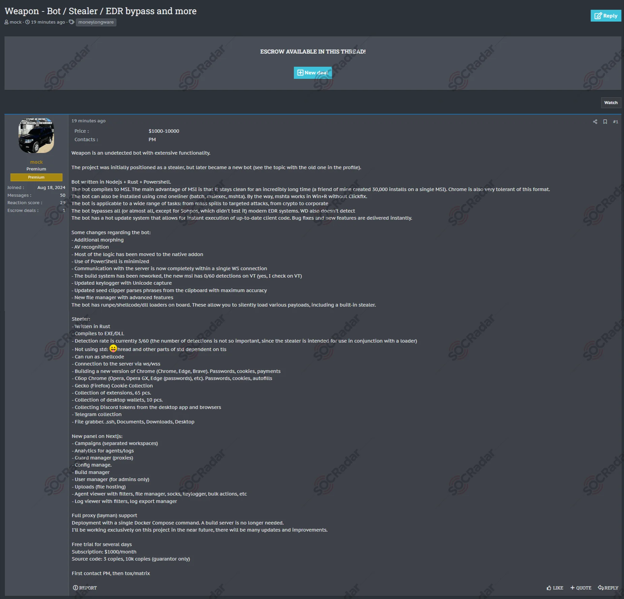Click the Watch thread button

point(611,103)
